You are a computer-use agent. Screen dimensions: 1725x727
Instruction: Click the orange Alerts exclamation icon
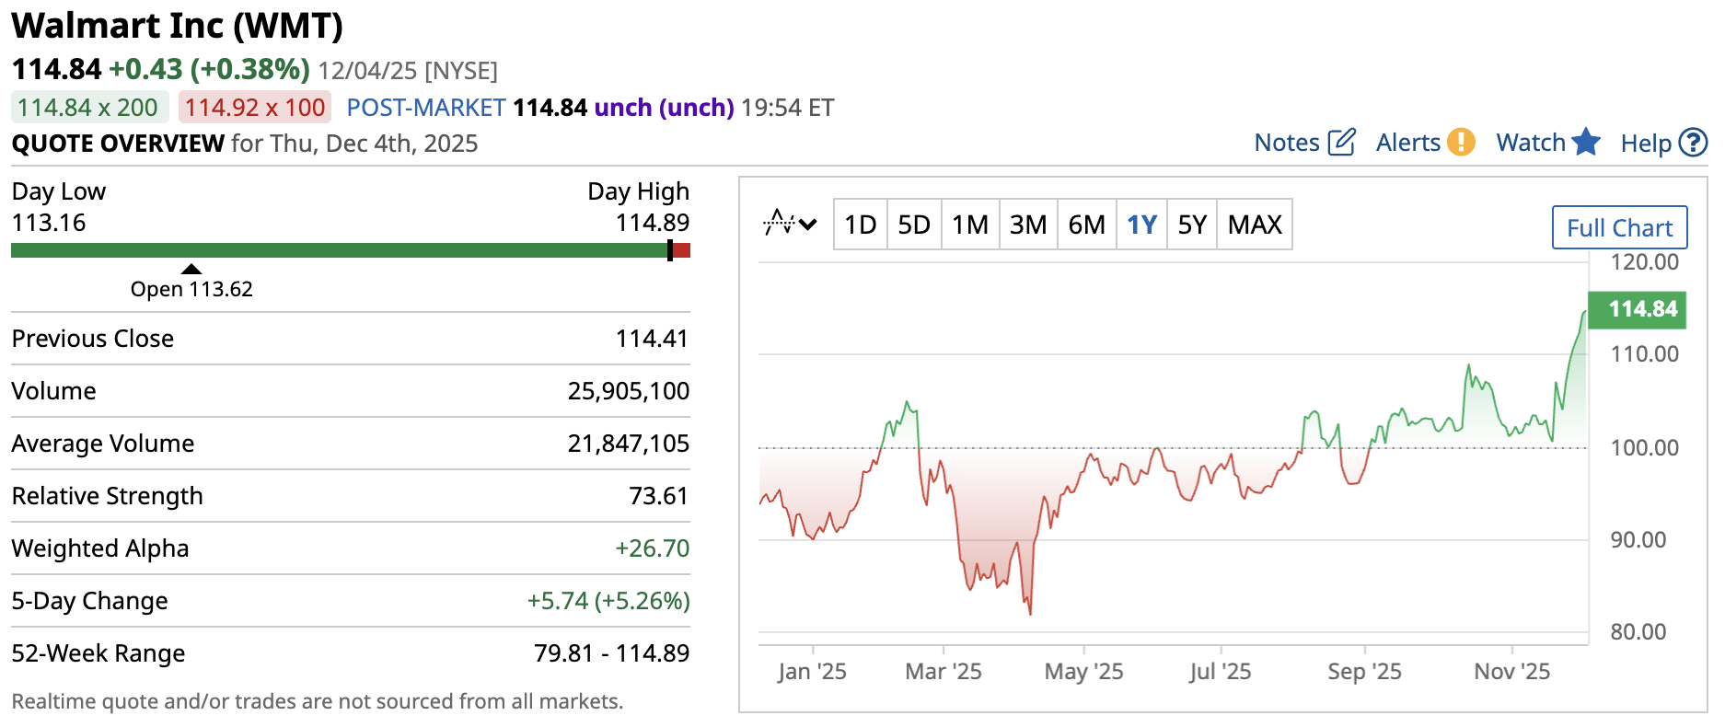pos(1461,143)
